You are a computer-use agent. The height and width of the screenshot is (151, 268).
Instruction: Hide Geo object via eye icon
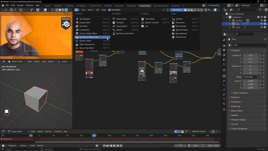(x=261, y=24)
